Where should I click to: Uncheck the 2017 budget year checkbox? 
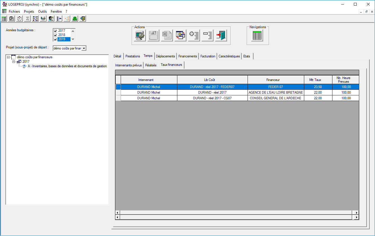[55, 31]
